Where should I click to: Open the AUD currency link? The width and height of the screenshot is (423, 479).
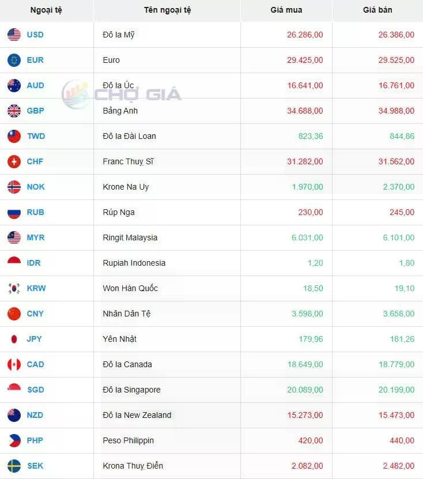coord(35,85)
